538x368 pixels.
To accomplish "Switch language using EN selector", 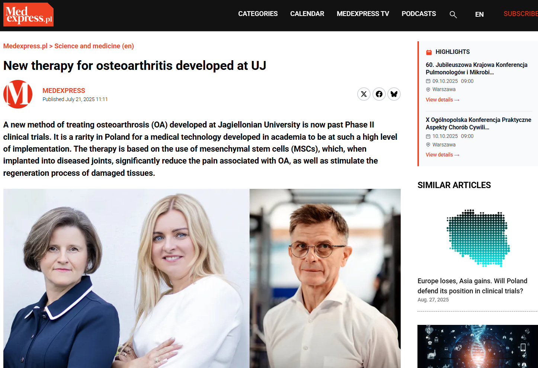I will [479, 14].
